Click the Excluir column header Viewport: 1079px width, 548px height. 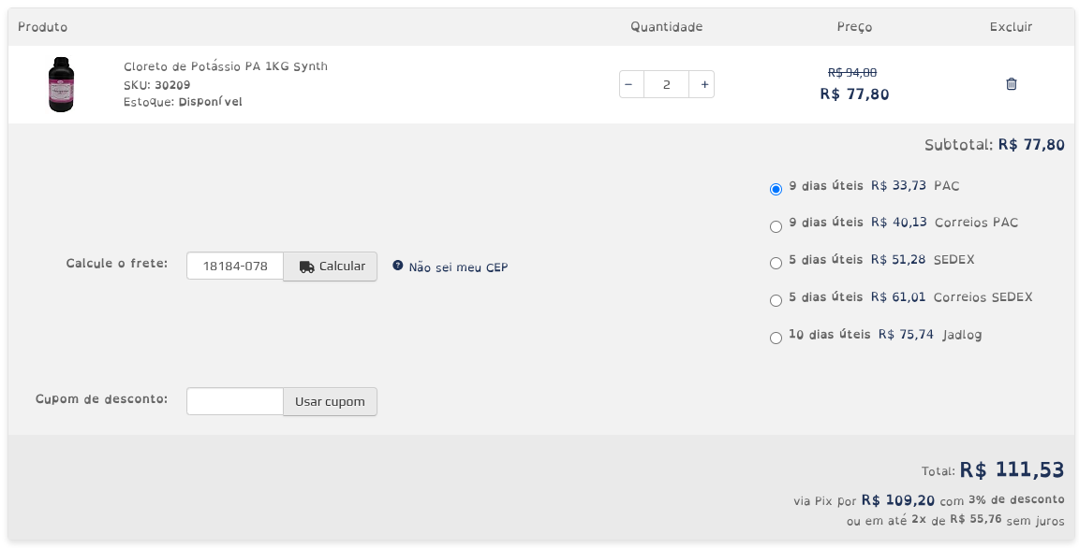1011,27
